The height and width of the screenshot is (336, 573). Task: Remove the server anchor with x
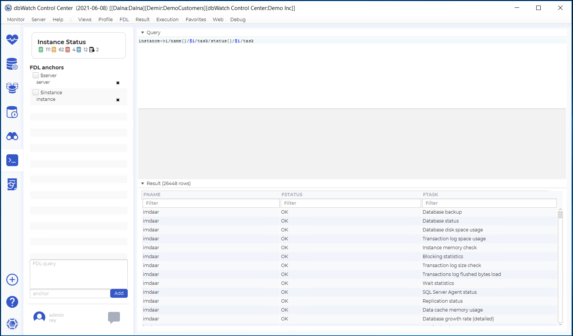tap(118, 83)
